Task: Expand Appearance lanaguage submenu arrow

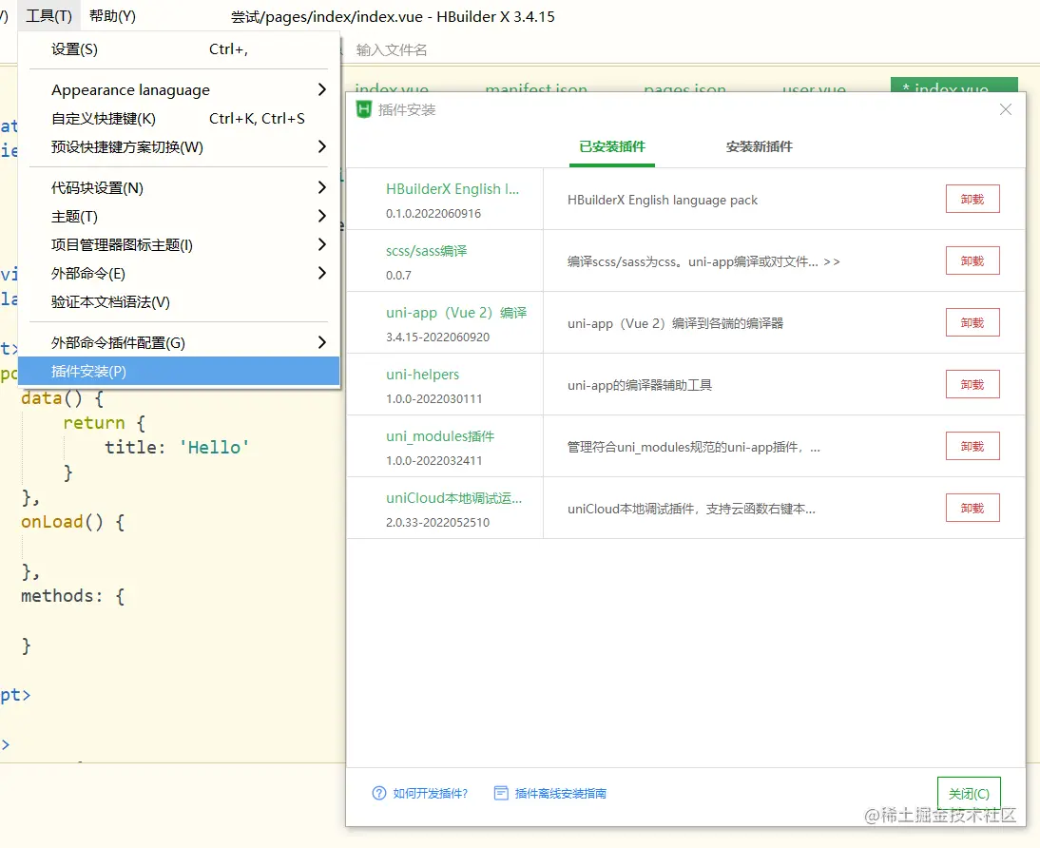Action: pyautogui.click(x=321, y=89)
